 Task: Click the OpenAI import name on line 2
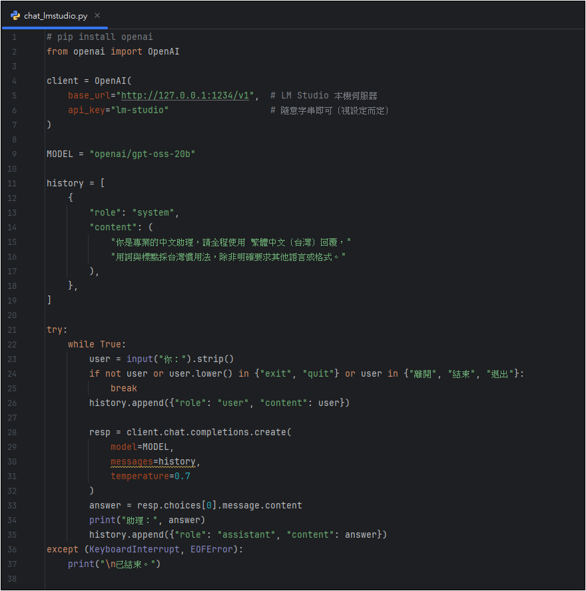[164, 51]
